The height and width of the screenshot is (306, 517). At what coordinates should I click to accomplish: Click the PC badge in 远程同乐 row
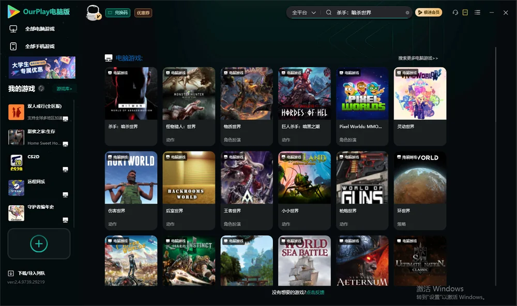pyautogui.click(x=65, y=195)
